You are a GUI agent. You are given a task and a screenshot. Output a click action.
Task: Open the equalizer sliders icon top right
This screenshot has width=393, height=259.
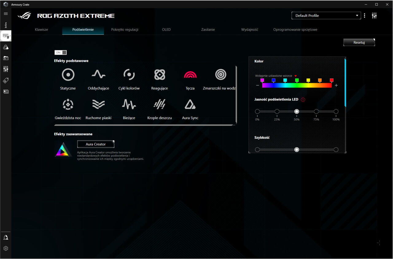(374, 16)
